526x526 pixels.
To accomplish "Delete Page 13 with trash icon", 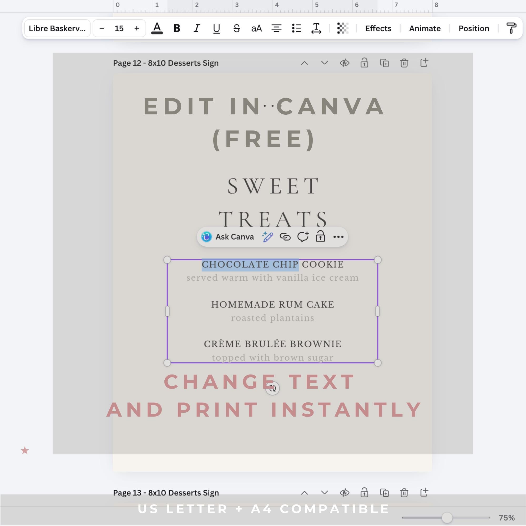I will (x=404, y=493).
